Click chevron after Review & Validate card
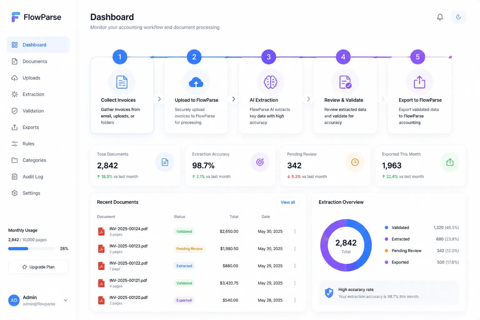Image resolution: width=480 pixels, height=320 pixels. (x=383, y=99)
